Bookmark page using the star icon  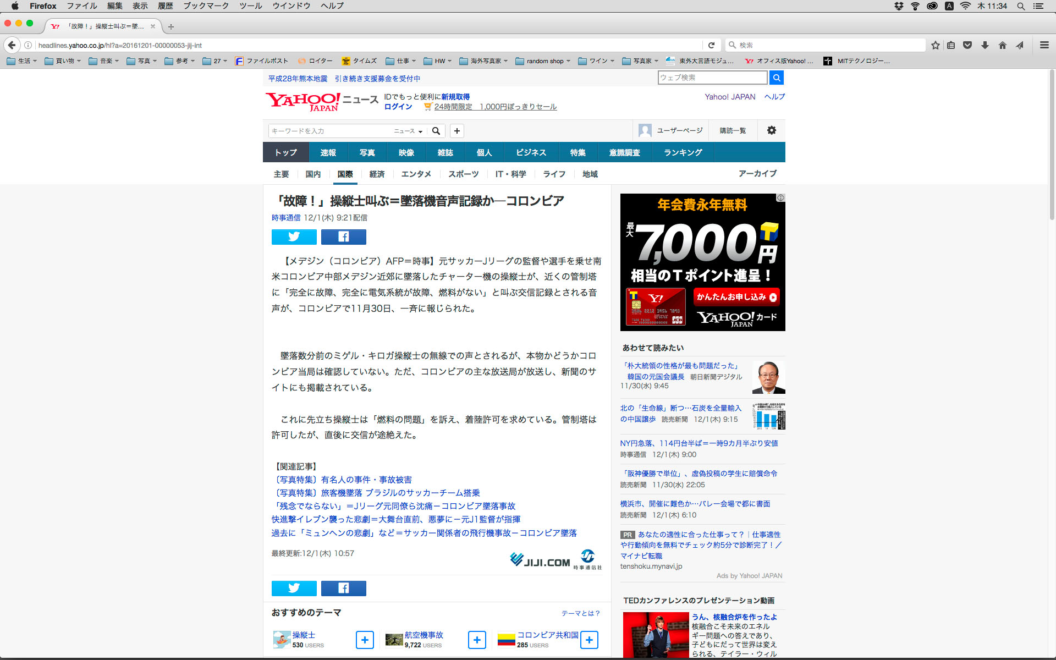tap(935, 45)
